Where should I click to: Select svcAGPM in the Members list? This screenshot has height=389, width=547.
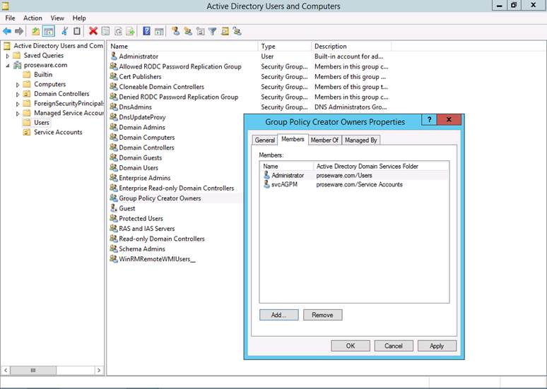coord(284,185)
